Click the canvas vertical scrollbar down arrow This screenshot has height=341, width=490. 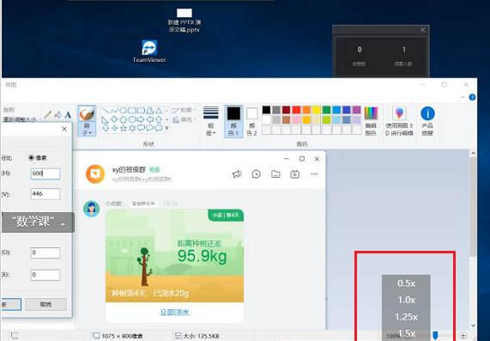click(x=473, y=326)
